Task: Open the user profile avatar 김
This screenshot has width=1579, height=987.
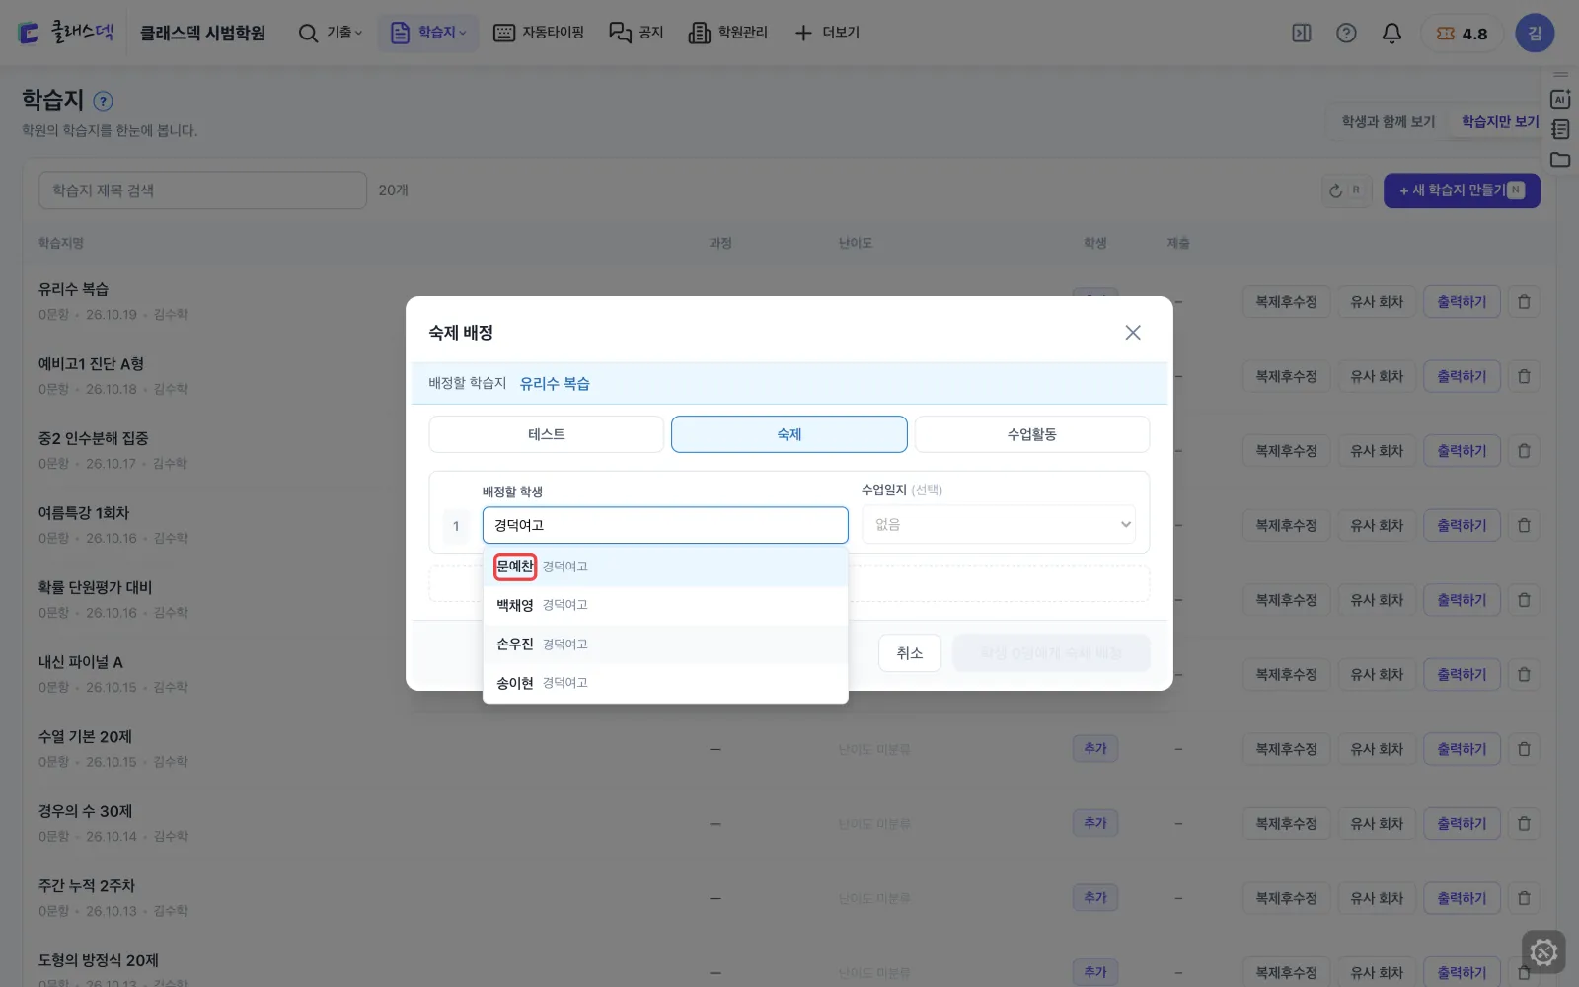Action: click(1535, 34)
